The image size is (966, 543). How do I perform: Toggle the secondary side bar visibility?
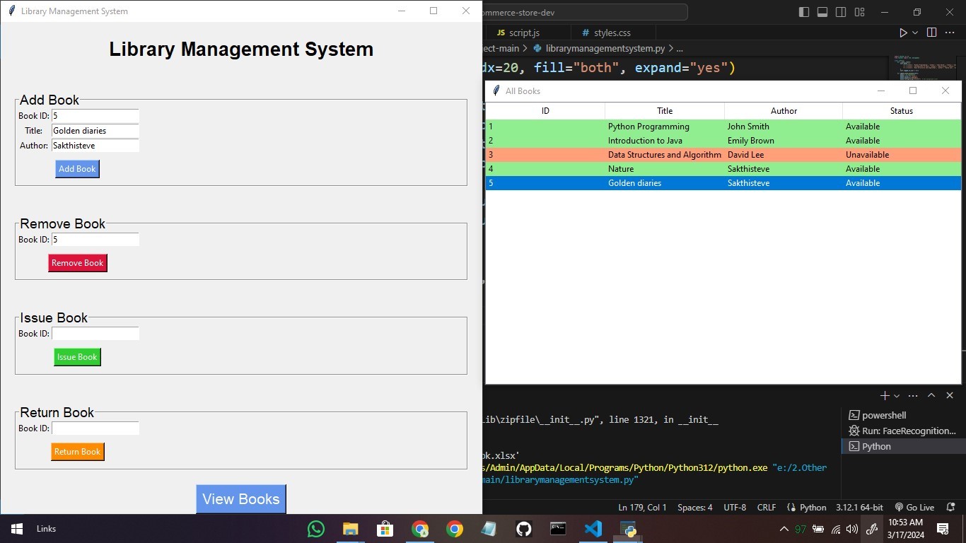point(841,12)
